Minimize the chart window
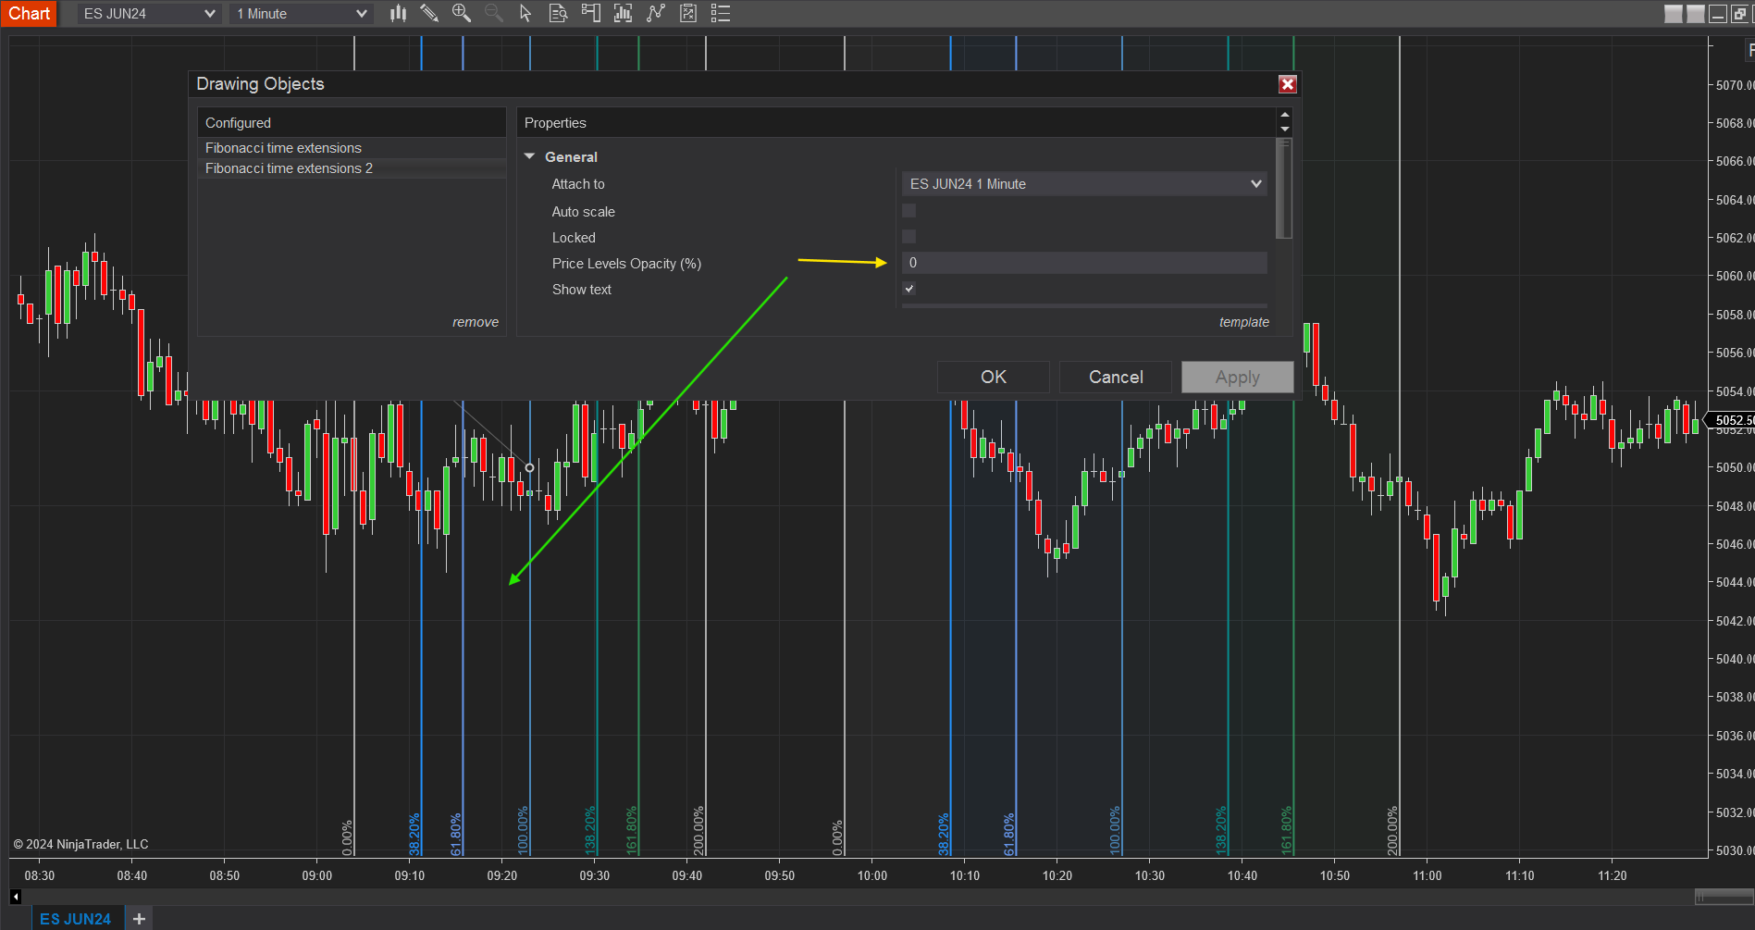 [1718, 14]
